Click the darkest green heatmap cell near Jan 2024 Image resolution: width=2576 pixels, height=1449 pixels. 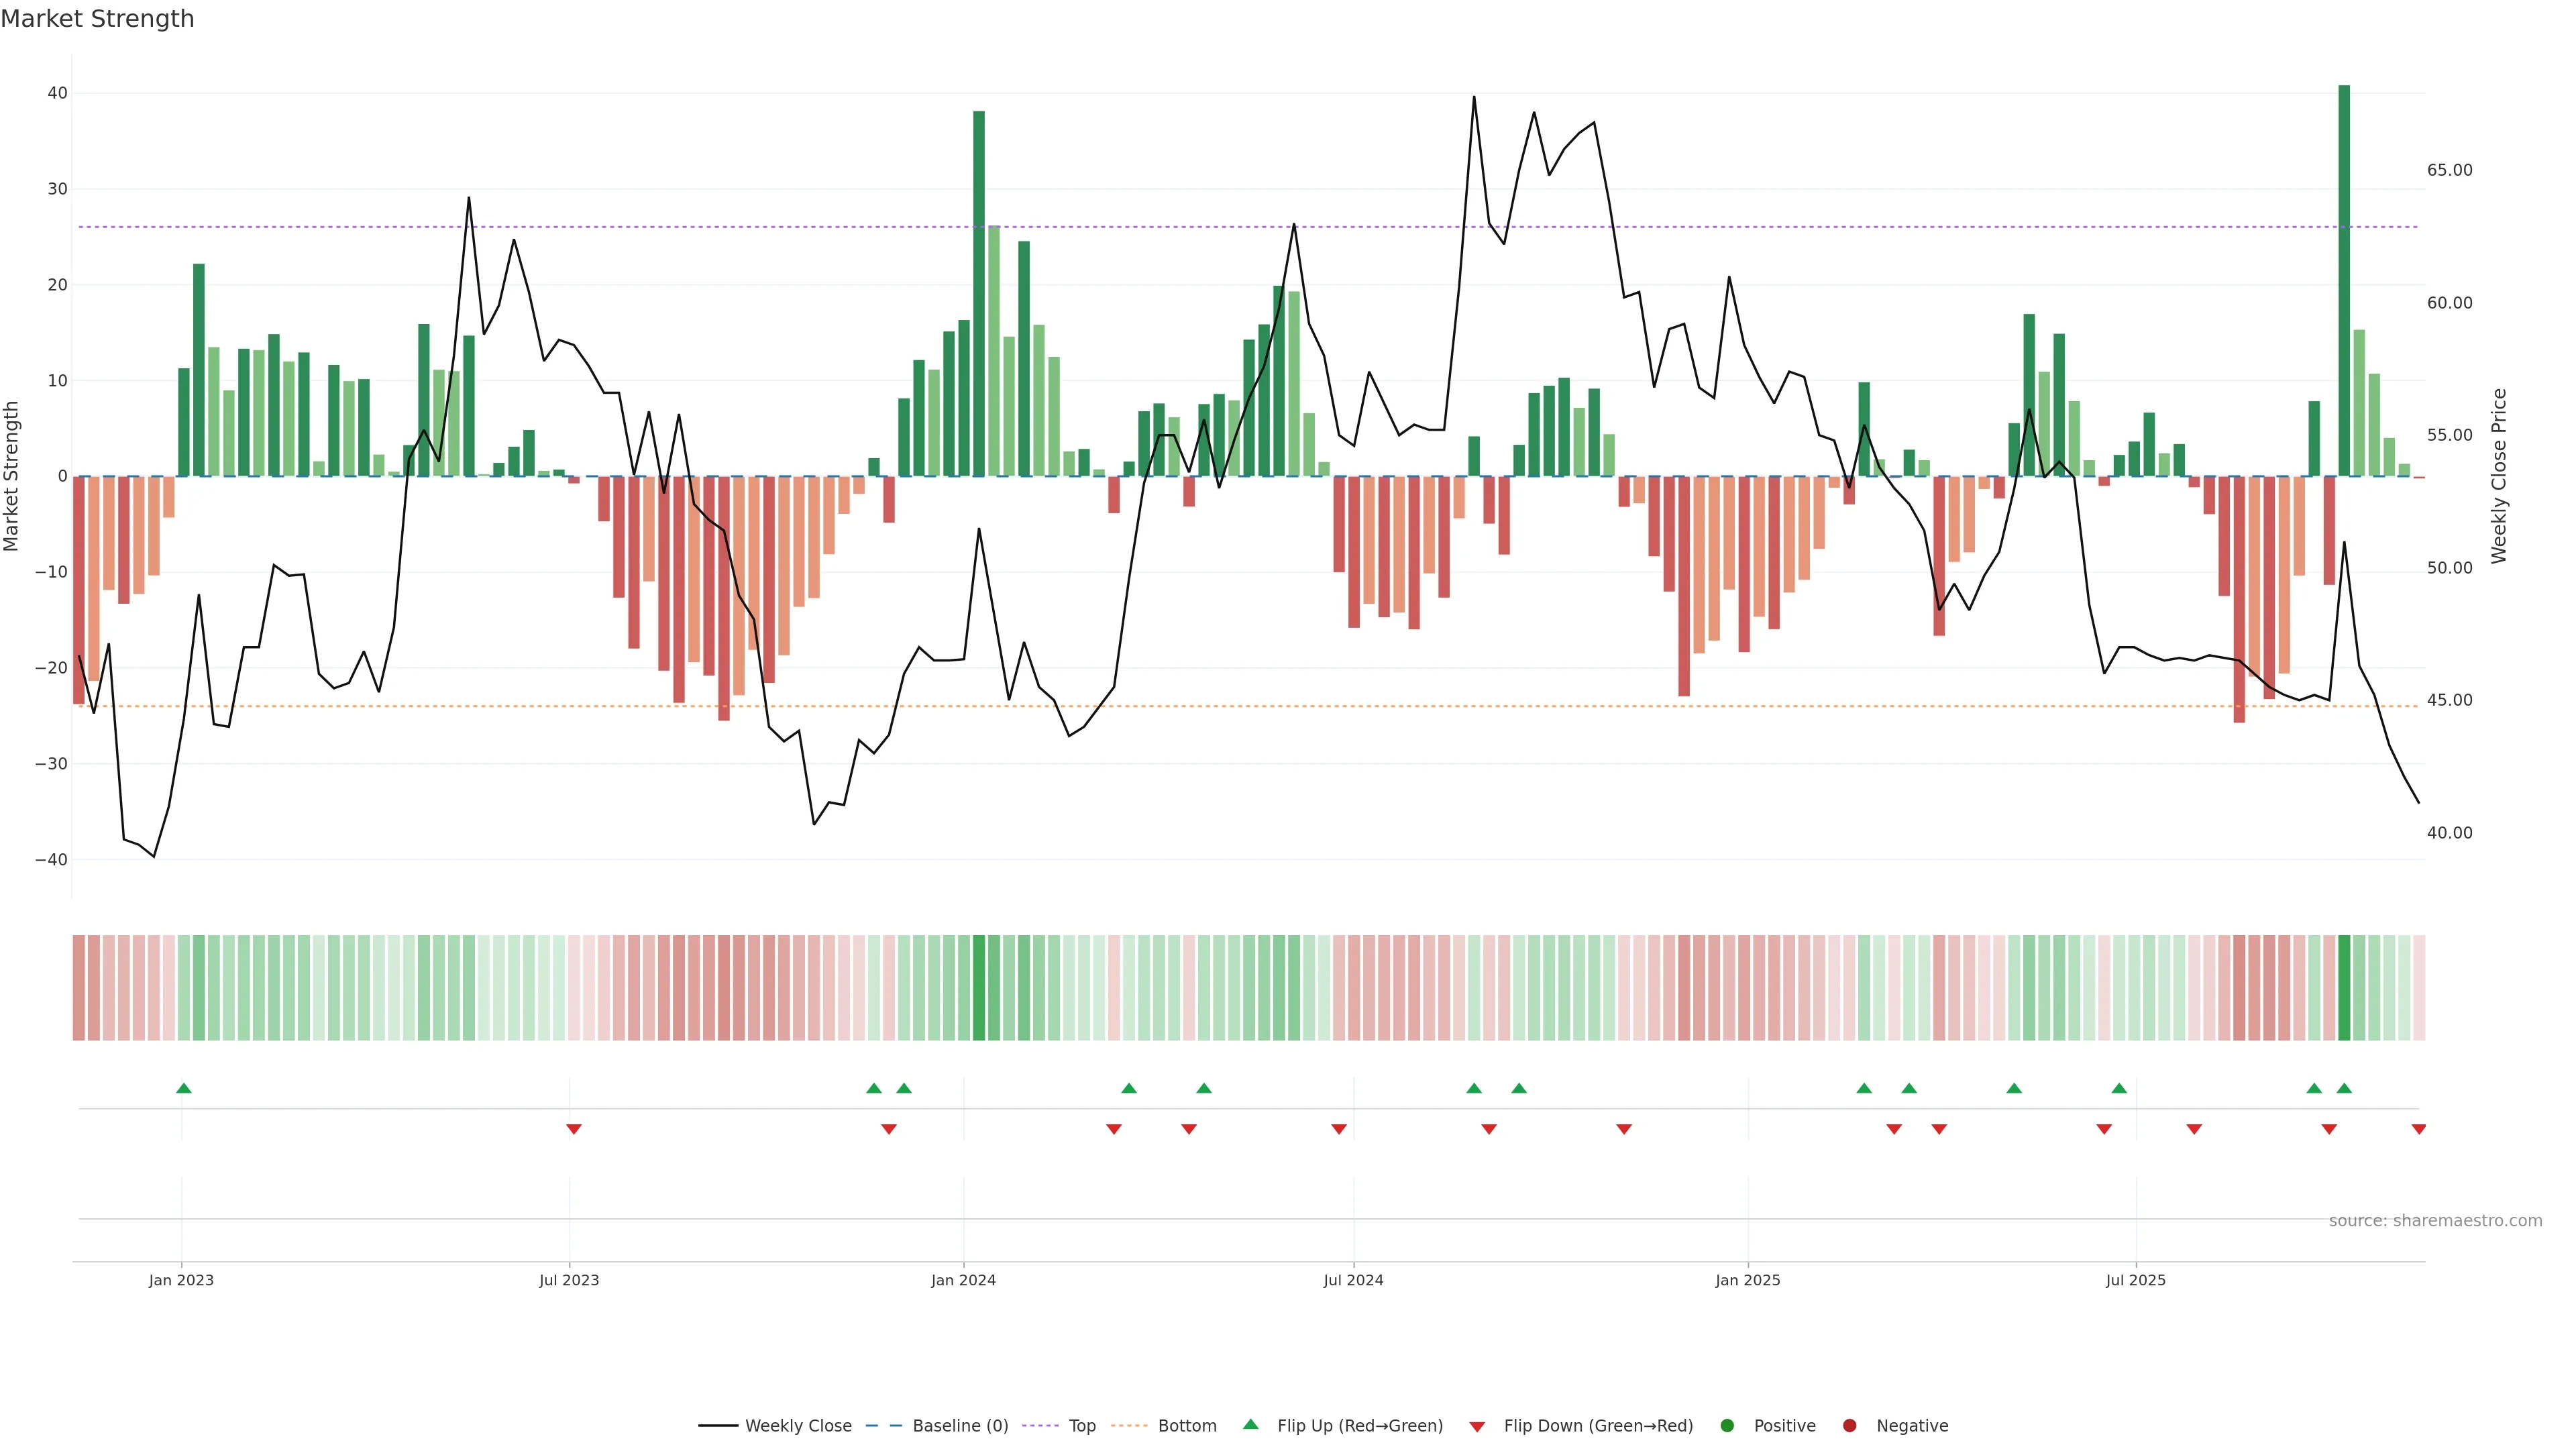[979, 987]
